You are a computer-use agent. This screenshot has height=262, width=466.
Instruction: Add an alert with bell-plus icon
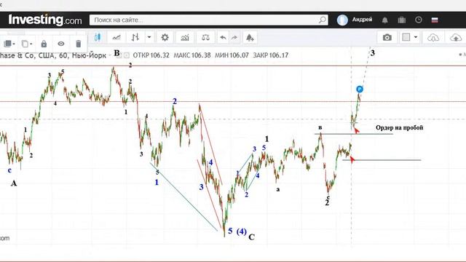click(x=250, y=37)
